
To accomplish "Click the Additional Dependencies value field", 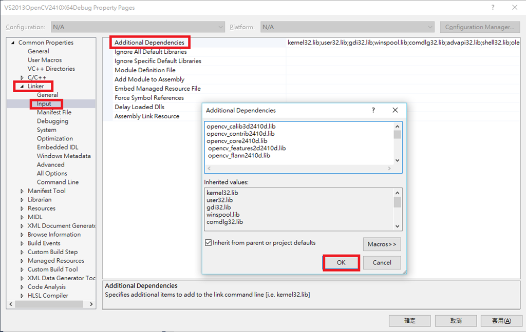I will pos(403,43).
